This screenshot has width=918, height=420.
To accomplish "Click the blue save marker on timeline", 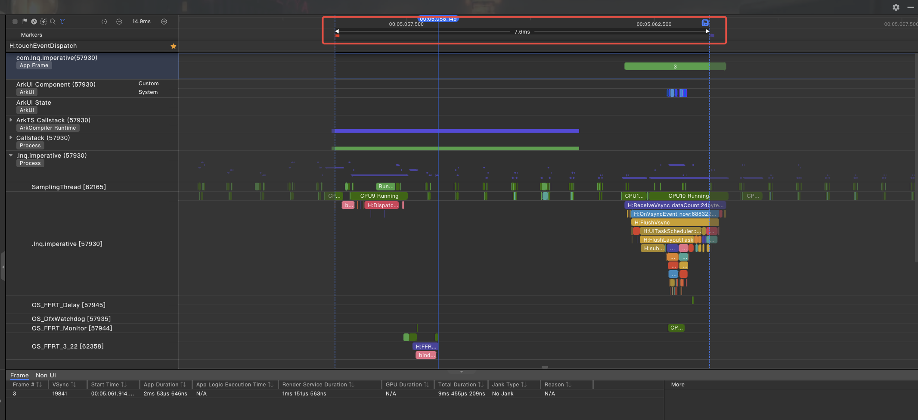I will click(705, 23).
